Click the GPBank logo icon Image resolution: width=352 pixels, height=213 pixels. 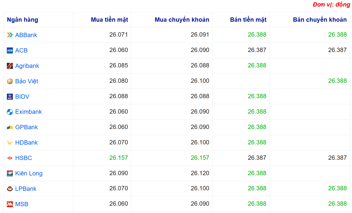[10, 127]
